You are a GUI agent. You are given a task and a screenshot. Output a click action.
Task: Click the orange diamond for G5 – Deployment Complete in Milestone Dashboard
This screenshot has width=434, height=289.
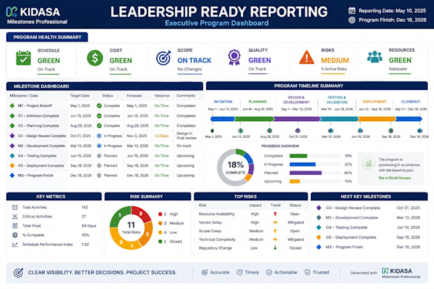coord(12,166)
